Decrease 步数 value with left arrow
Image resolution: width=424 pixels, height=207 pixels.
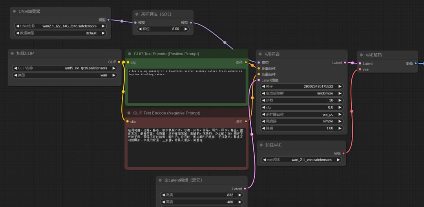263,100
